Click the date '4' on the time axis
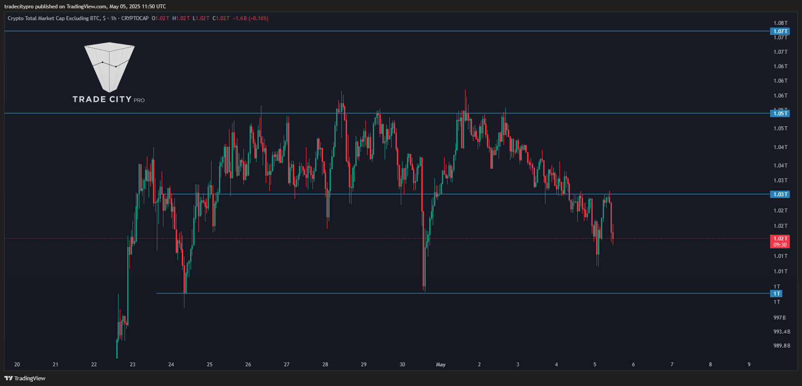 (556, 365)
